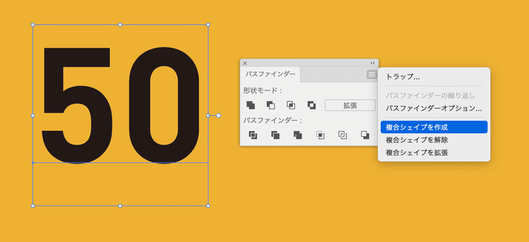Choose 複合シェイプを解除 menu item
The image size is (529, 242).
coord(434,140)
